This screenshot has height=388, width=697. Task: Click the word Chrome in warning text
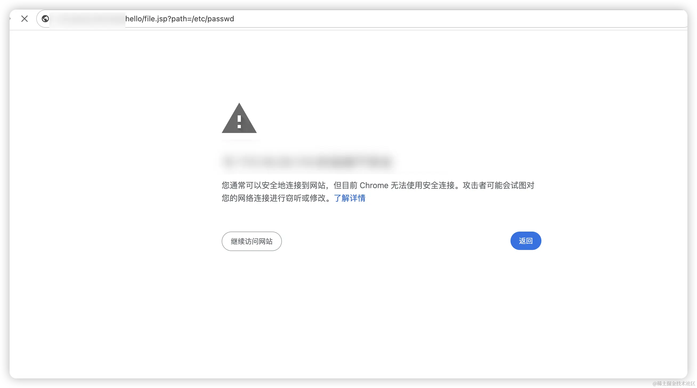pos(374,185)
